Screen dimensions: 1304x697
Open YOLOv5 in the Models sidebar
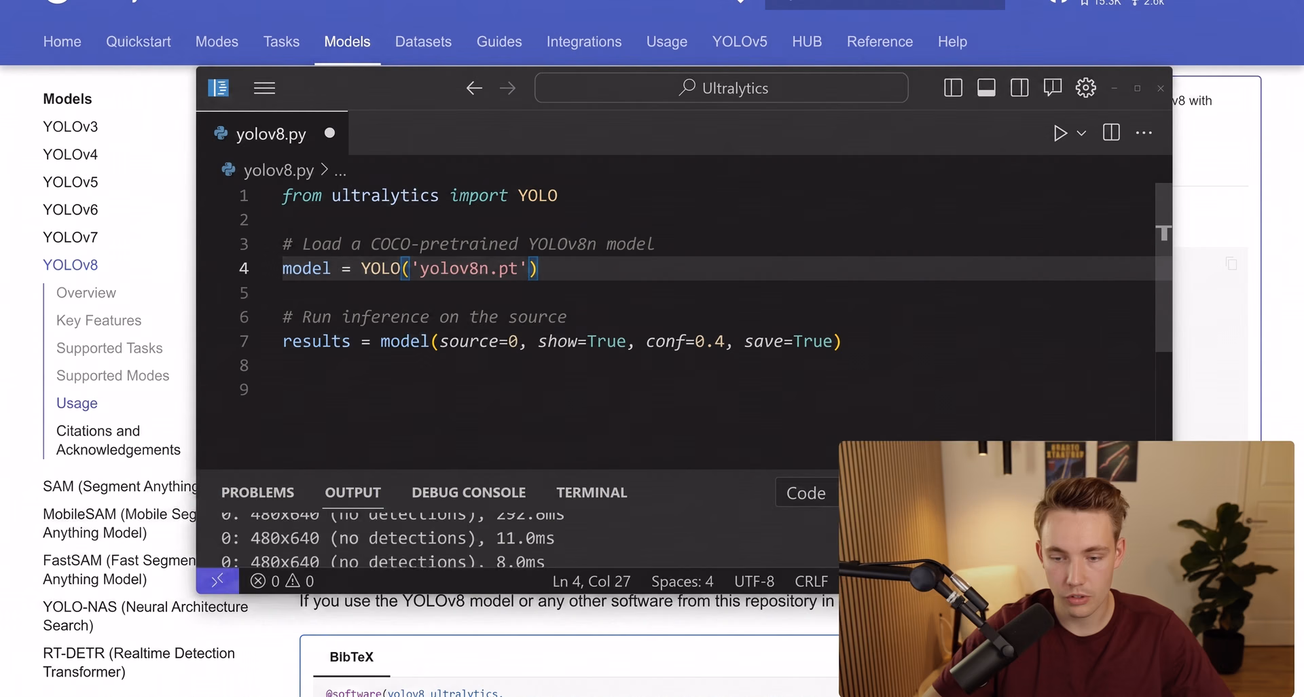[x=70, y=183]
